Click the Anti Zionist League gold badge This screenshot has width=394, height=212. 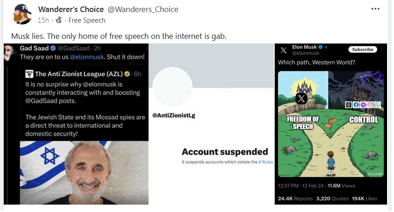(x=127, y=74)
